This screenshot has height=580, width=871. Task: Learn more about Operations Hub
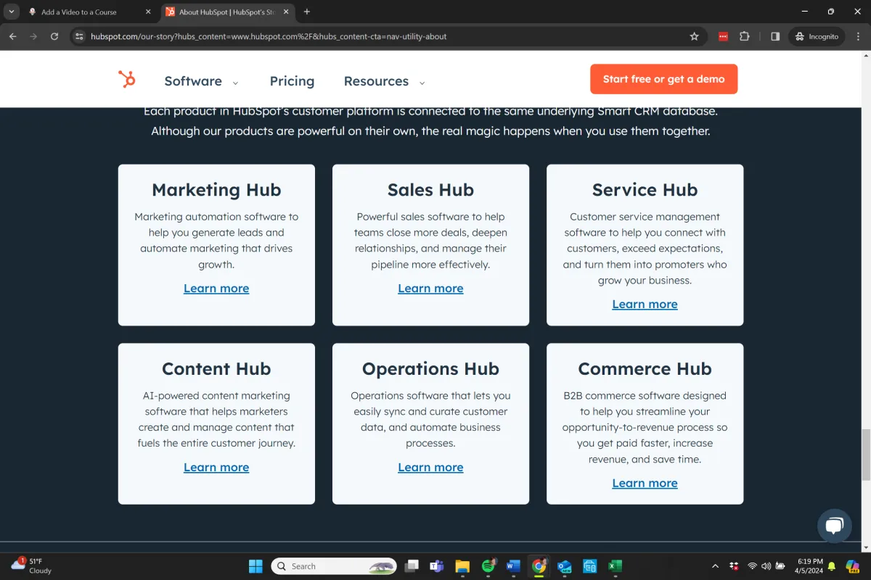click(x=430, y=467)
